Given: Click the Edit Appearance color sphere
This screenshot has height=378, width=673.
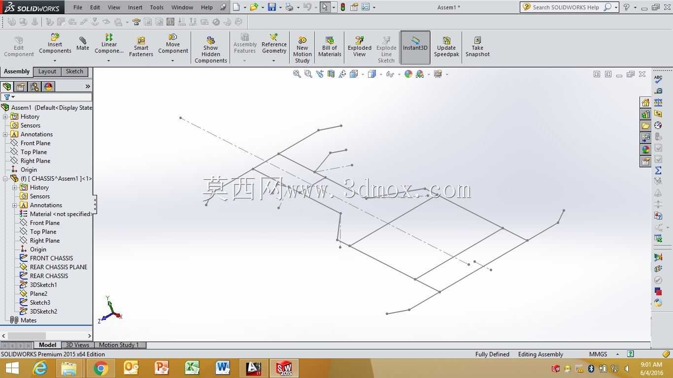Looking at the screenshot, I should (408, 74).
